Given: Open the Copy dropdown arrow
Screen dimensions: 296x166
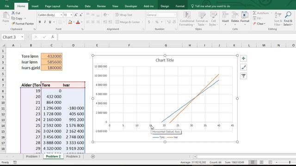Looking at the screenshot, I should 25,18.
